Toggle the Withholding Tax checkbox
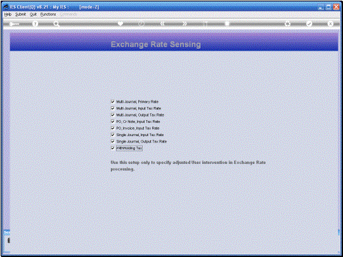This screenshot has width=343, height=257. point(113,148)
